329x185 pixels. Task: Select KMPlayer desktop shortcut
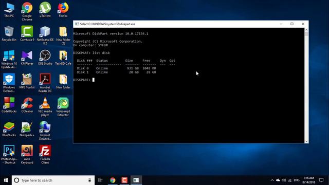click(x=27, y=58)
